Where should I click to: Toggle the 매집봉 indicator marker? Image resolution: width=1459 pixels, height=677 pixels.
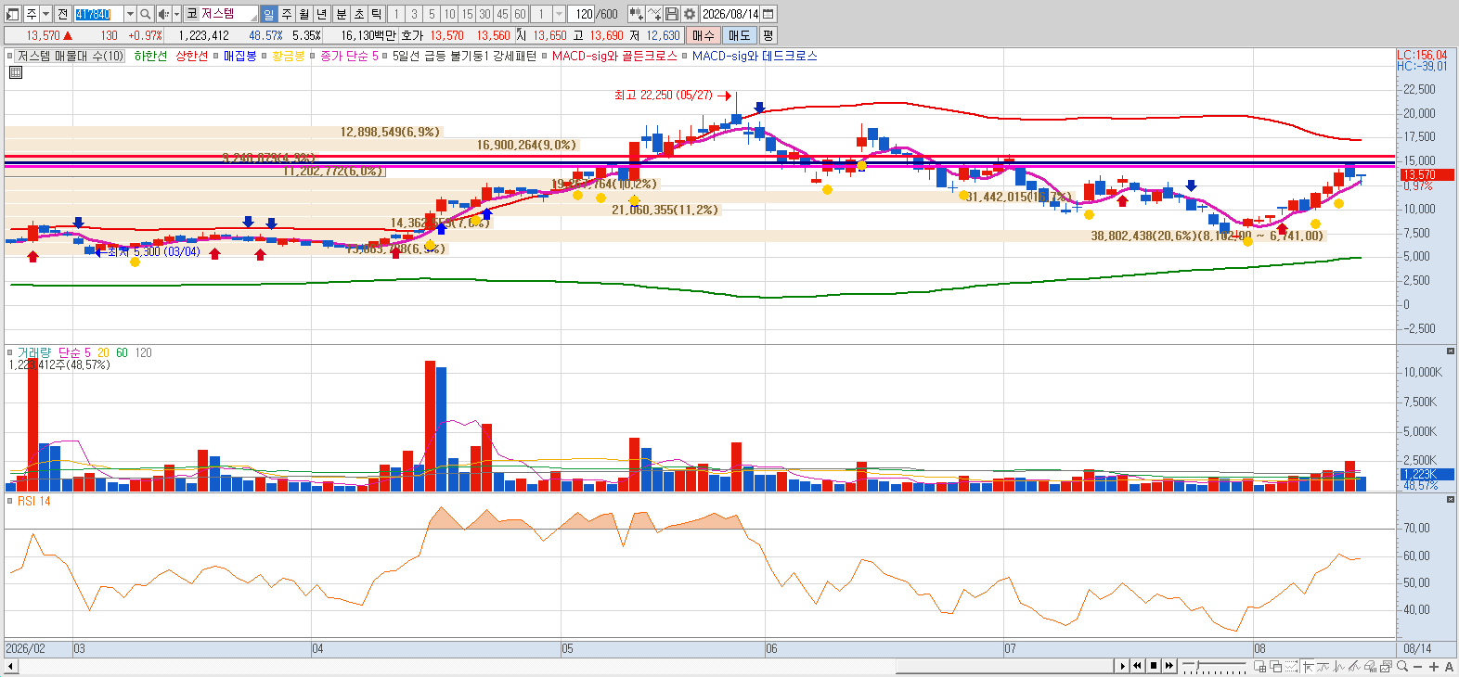tap(216, 56)
